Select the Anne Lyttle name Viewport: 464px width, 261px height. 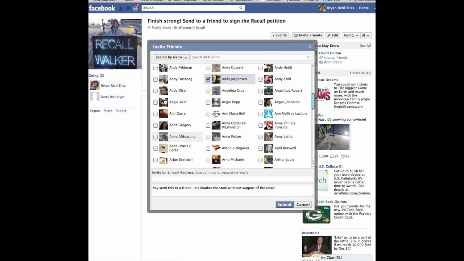click(283, 137)
